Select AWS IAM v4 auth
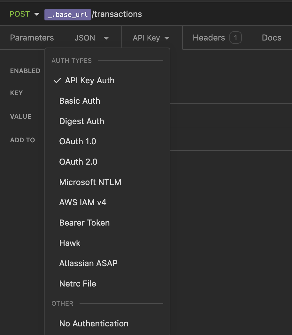 (83, 202)
